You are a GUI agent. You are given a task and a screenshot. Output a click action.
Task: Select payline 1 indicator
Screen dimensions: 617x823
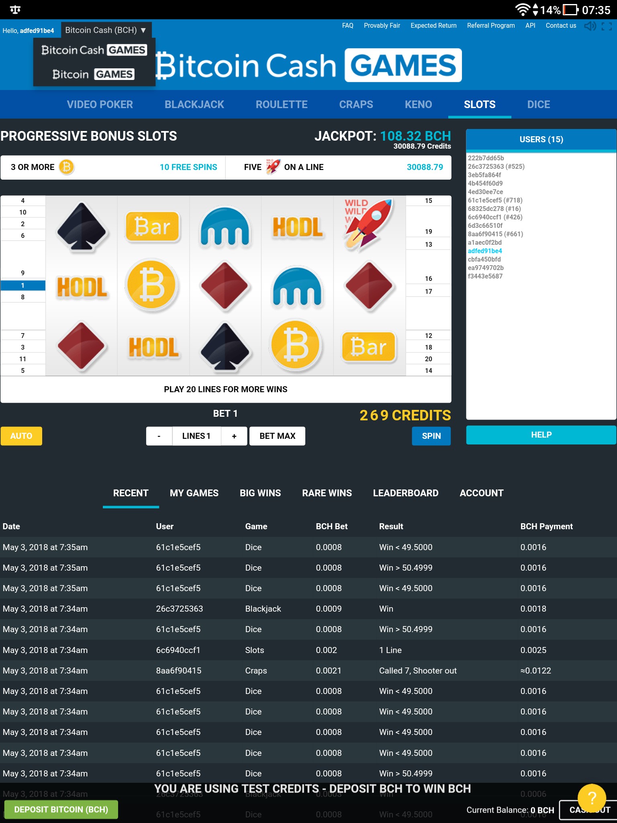[23, 285]
